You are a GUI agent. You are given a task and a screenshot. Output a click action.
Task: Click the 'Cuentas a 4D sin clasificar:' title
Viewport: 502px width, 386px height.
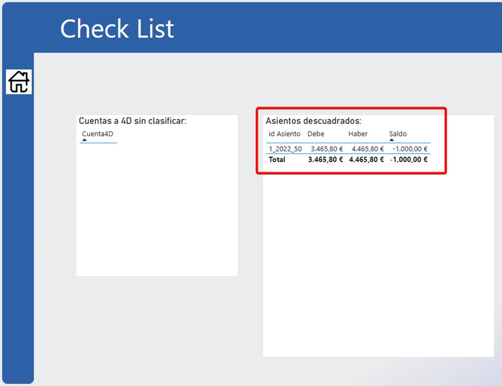tap(133, 121)
